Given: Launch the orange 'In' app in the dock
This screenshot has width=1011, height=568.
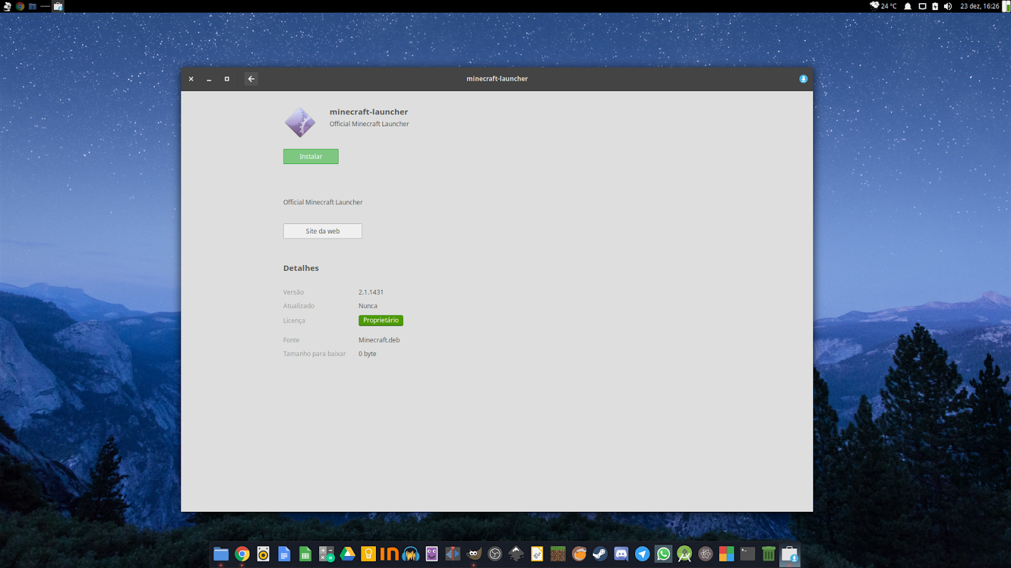Looking at the screenshot, I should click(x=389, y=554).
